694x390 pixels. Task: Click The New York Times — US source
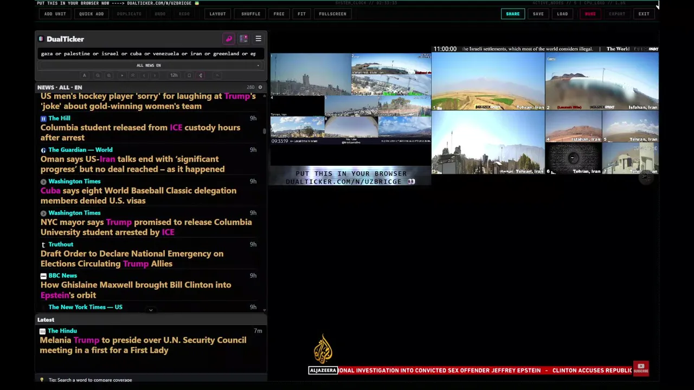[x=85, y=307]
